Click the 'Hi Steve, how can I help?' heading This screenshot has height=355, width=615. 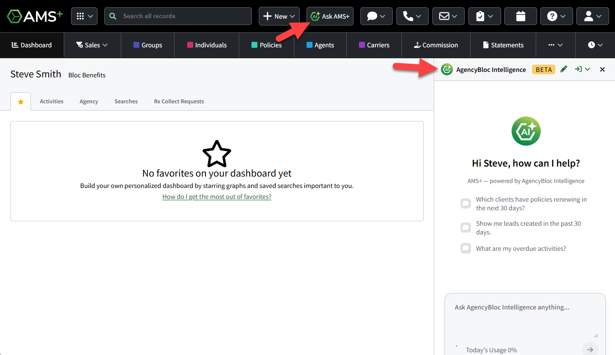[x=526, y=163]
